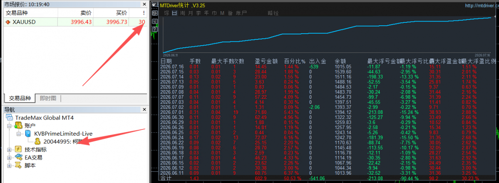Click the EA交易 expert advisor icon

pos(18,157)
